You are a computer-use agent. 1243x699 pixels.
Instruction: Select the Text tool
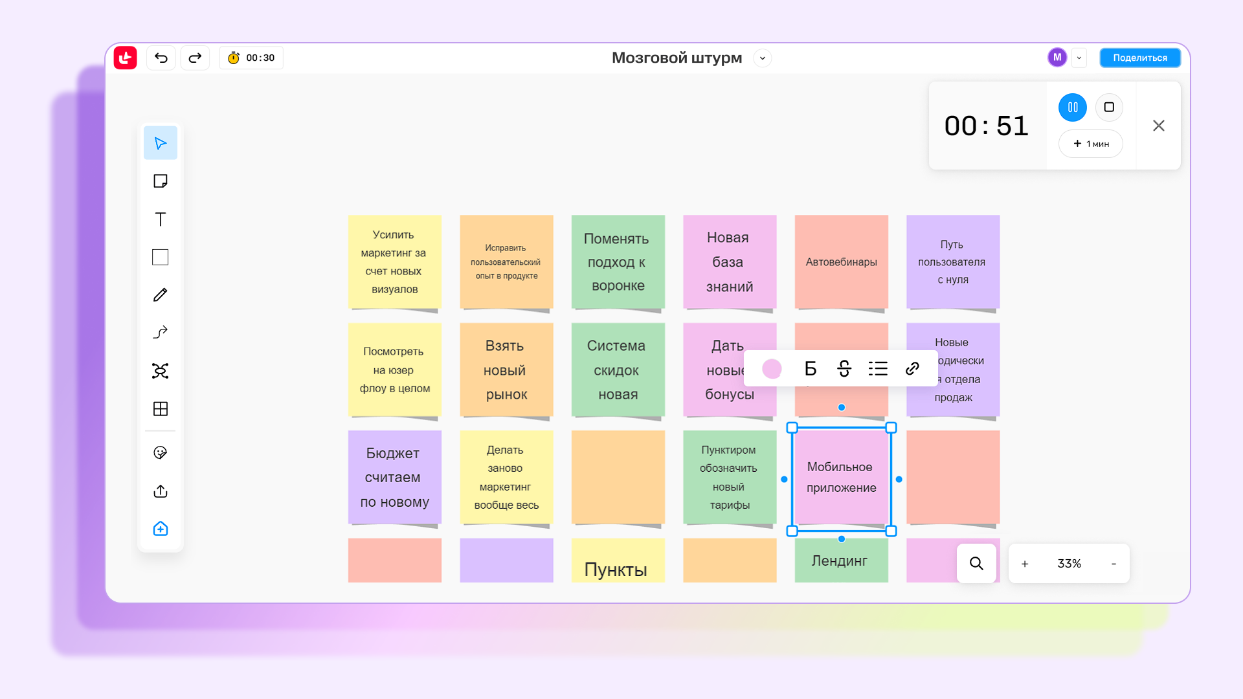point(160,219)
